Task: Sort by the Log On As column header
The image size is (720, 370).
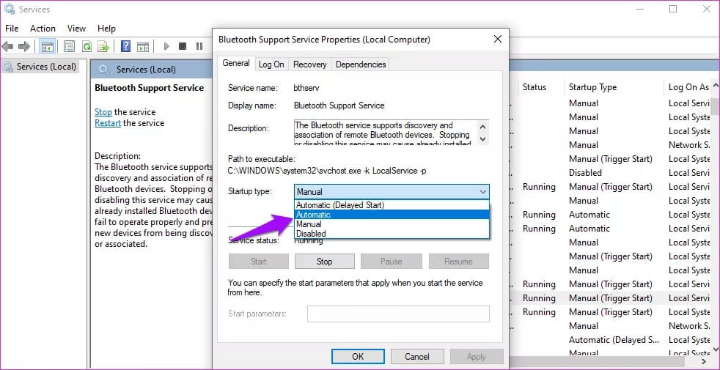Action: pyautogui.click(x=688, y=87)
